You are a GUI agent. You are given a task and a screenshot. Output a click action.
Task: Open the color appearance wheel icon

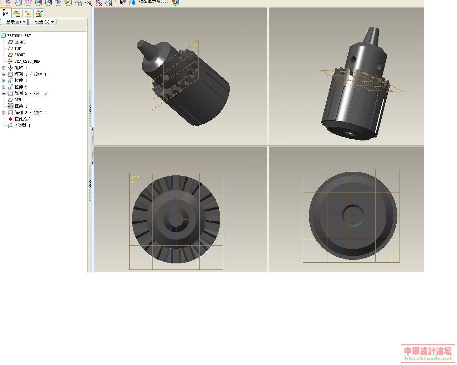tap(176, 2)
